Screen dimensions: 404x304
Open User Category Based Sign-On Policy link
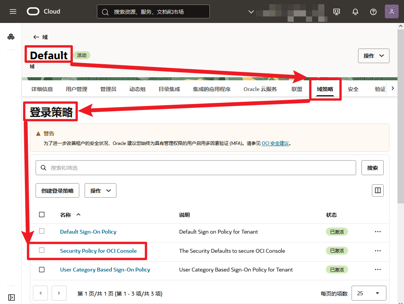point(105,270)
